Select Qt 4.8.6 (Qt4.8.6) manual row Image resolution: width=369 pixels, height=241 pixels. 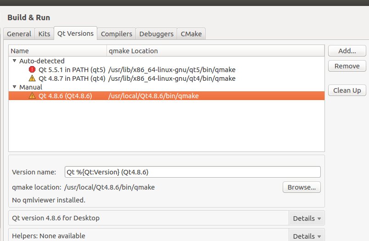(x=167, y=96)
